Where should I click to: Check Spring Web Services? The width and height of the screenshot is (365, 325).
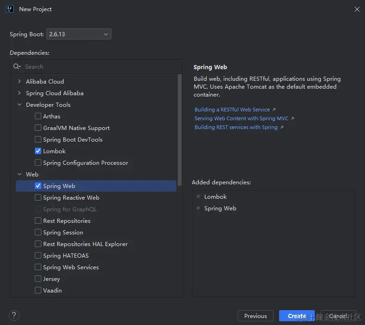point(38,267)
